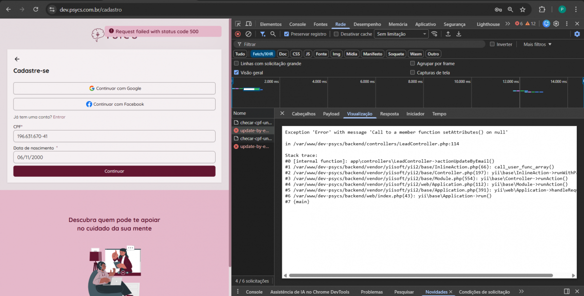Show more DevTools tabs chevron

click(508, 24)
